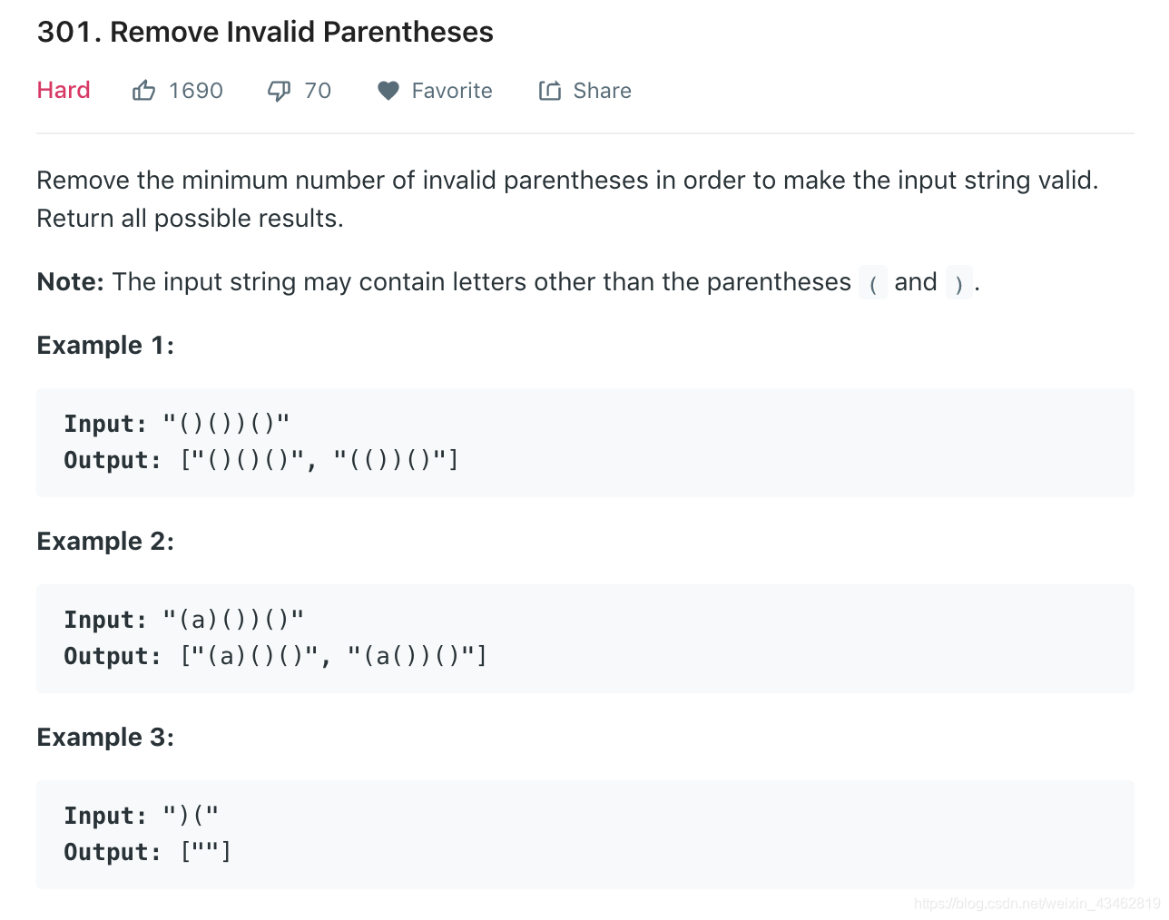Click the 70 dislikes count
Viewport: 1169px width, 920px height.
[x=318, y=91]
